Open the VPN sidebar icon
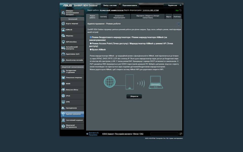This screenshot has height=152, width=243. tap(63, 102)
